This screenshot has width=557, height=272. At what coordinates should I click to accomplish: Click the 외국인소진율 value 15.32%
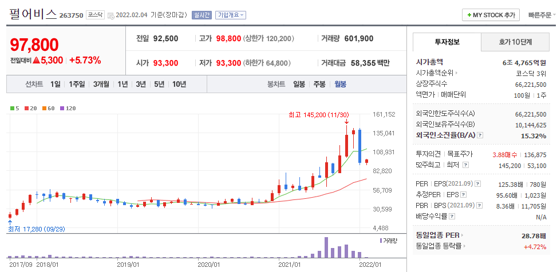535,135
